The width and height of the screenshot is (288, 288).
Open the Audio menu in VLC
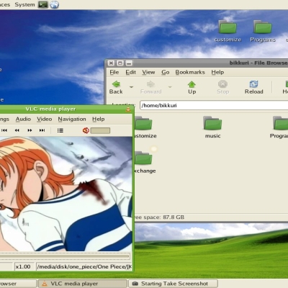(x=23, y=119)
